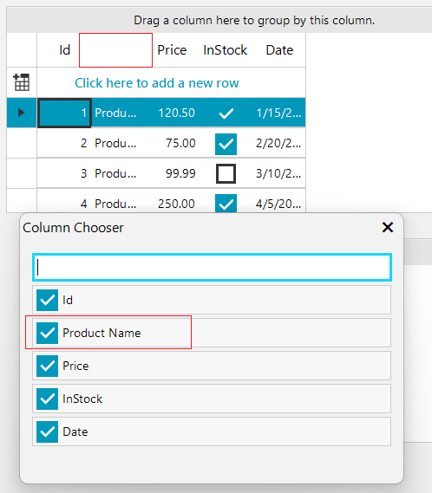Click the add new row grid icon
Screen dimensions: 432x493
coord(22,82)
